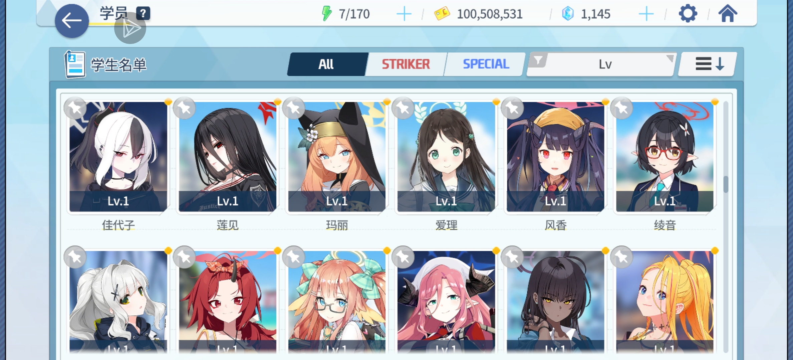Screen dimensions: 793x360
Task: Open the filter funnel icon
Action: [538, 60]
